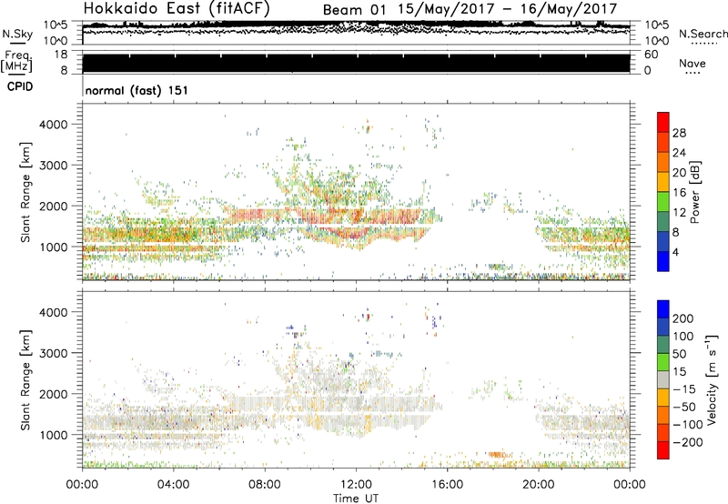Click the 'normal (fast) 151' mode text
Image resolution: width=728 pixels, height=504 pixels.
136,90
